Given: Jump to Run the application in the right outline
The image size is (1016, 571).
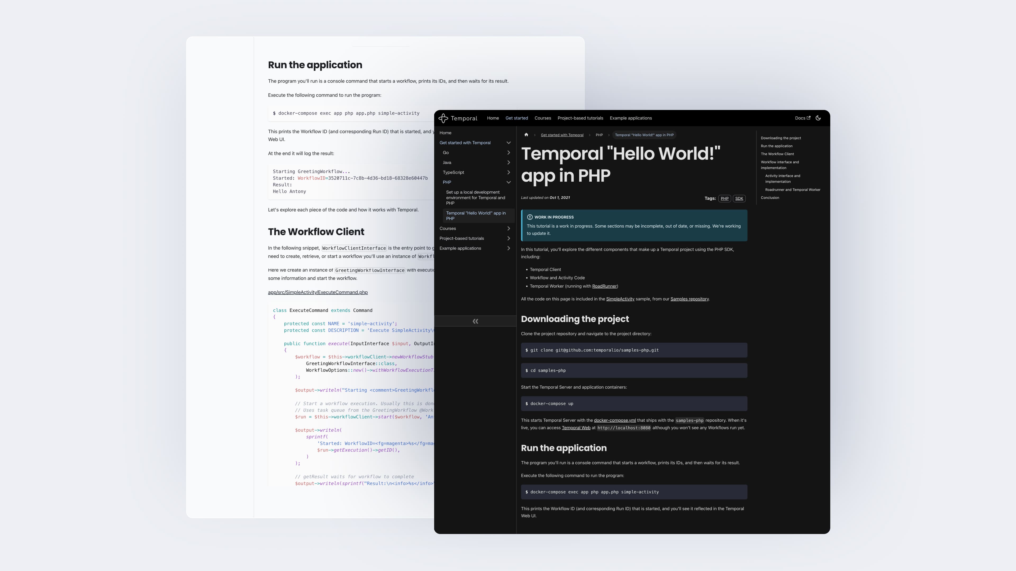Looking at the screenshot, I should 776,146.
